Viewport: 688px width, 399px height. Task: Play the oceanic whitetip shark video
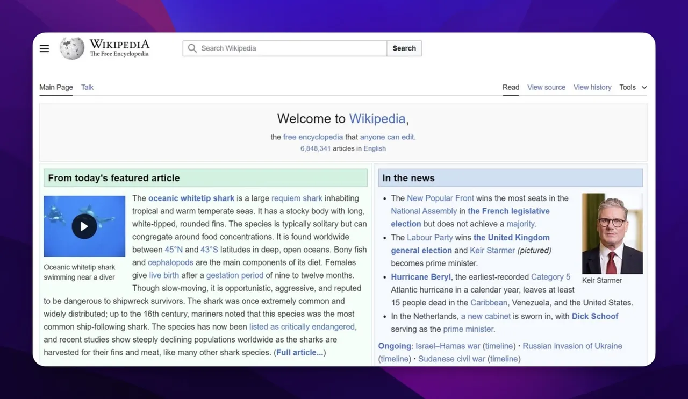[x=84, y=226]
